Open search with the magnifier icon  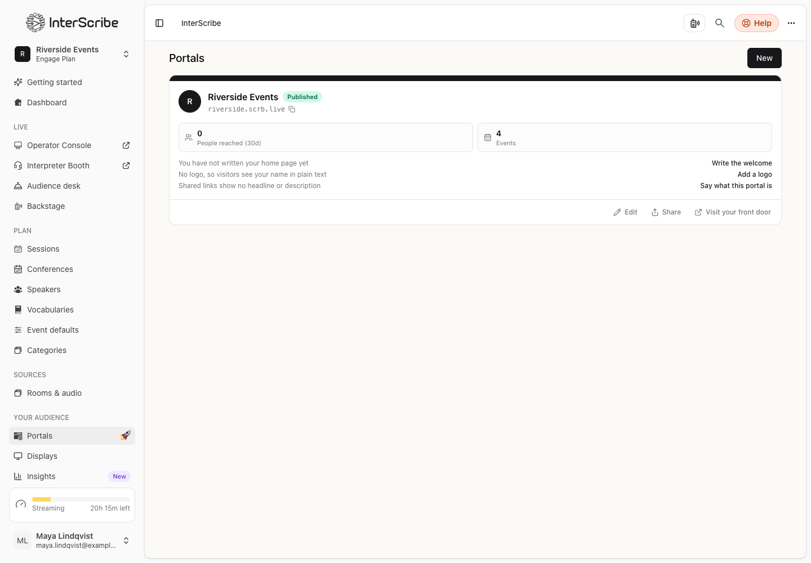click(x=720, y=23)
